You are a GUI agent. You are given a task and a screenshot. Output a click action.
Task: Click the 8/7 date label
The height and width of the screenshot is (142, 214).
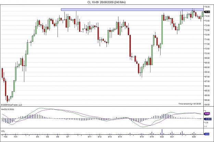pos(68,137)
